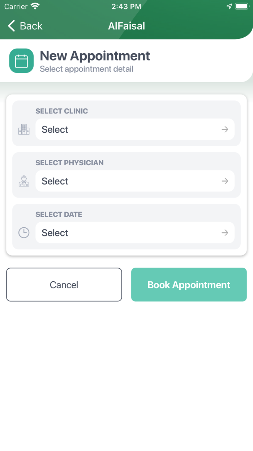The height and width of the screenshot is (451, 253).
Task: Click the location services arrow icon
Action: point(229,6)
